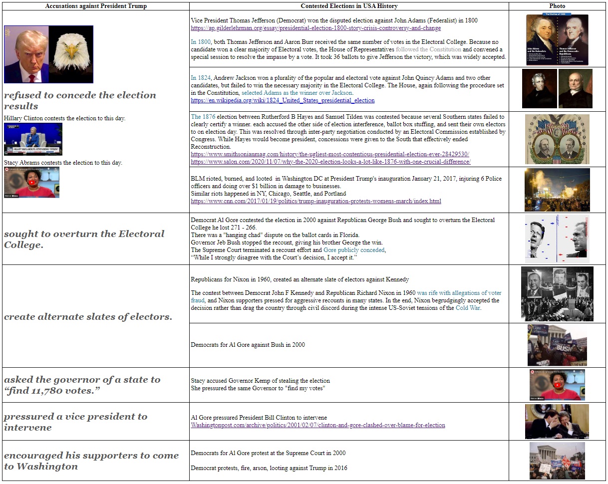Viewport: 608px width, 484px height.
Task: Follow the "followed the Constitution" link
Action: click(428, 49)
